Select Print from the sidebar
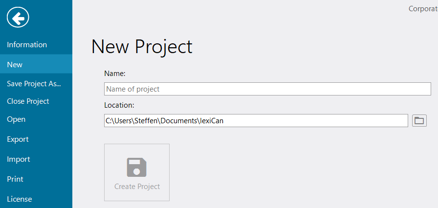The width and height of the screenshot is (438, 208). [x=15, y=179]
